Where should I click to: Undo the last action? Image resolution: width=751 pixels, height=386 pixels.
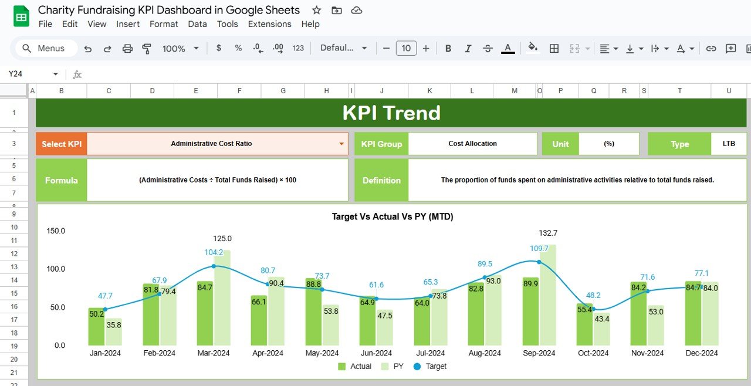(x=88, y=49)
